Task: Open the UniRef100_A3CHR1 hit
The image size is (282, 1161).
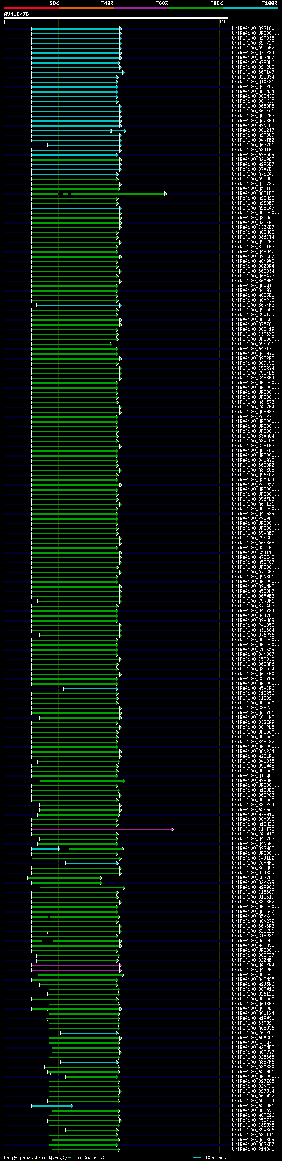Action: tap(253, 1105)
